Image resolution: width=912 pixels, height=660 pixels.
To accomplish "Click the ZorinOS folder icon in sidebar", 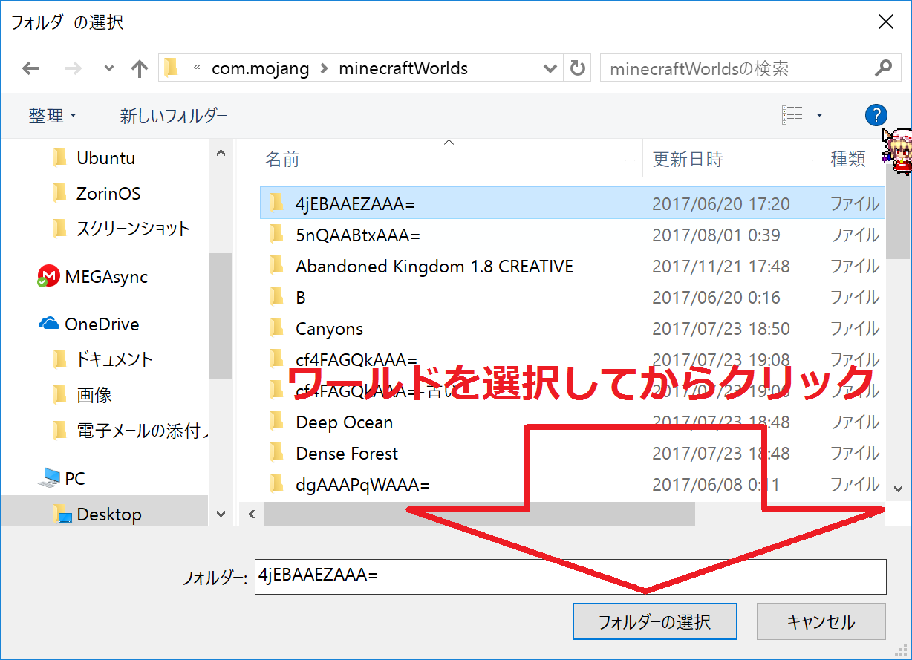I will (60, 193).
